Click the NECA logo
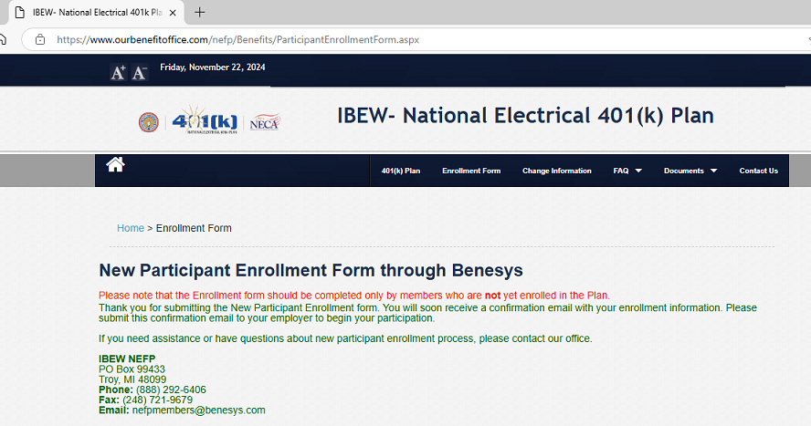 tap(265, 122)
